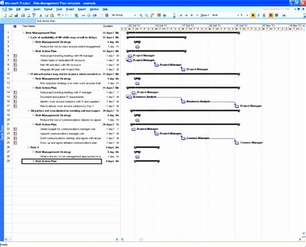Toggle Align Left formatting
306x247 pixels.
click(x=271, y=15)
